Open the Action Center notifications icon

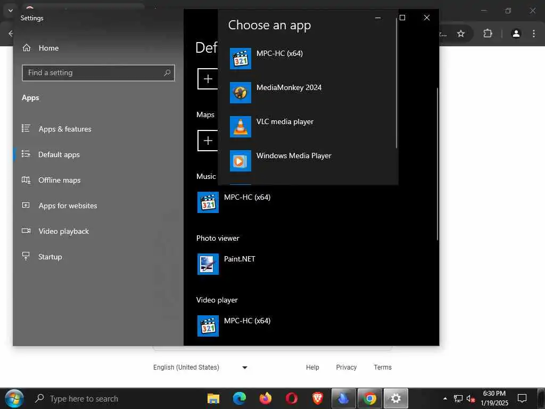point(522,398)
